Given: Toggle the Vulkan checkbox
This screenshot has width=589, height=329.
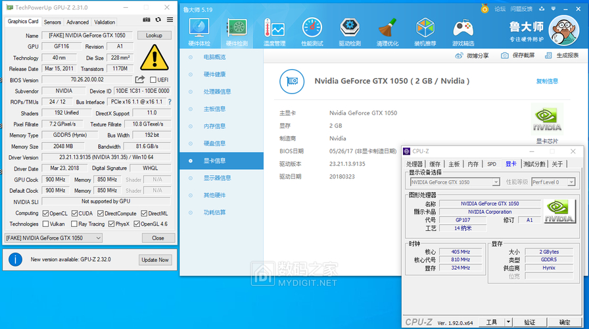Looking at the screenshot, I should [x=45, y=224].
